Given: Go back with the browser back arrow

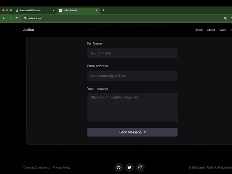Looking at the screenshot, I should pos(4,18).
